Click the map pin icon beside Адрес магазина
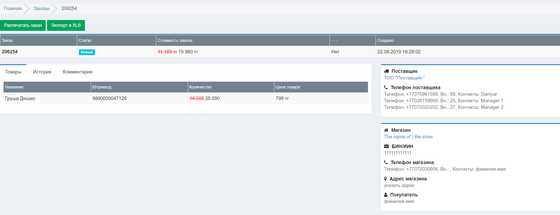 (386, 179)
